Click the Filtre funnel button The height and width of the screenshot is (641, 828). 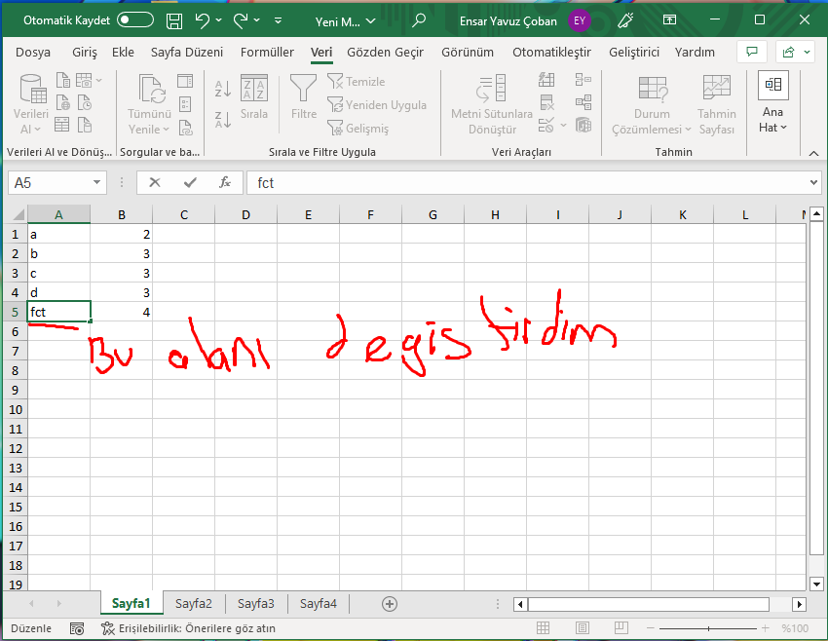[304, 97]
